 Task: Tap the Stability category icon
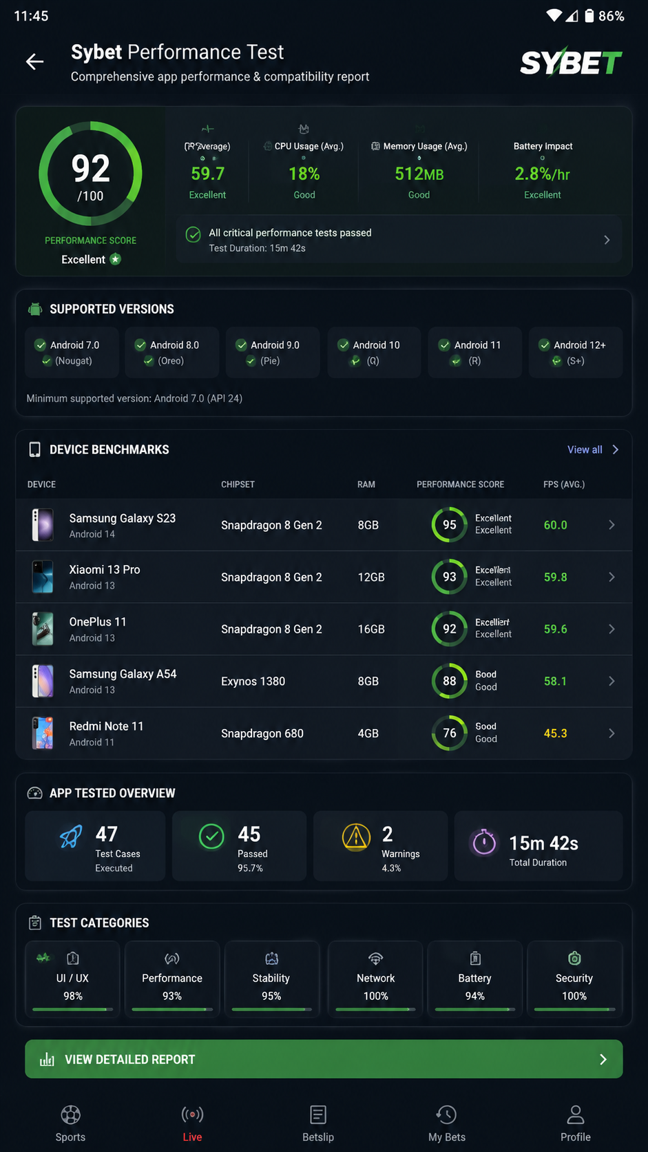tap(272, 958)
